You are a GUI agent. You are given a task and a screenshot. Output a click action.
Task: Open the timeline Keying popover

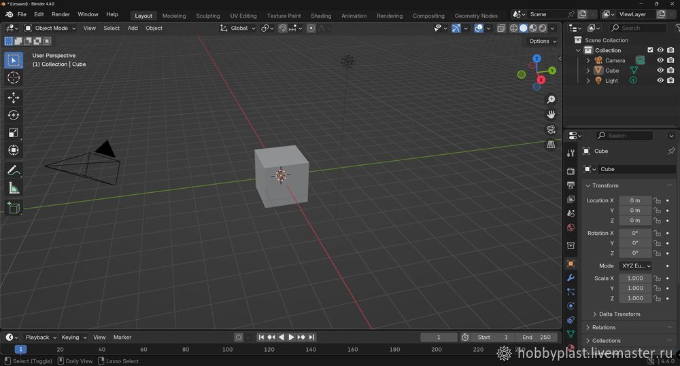(x=73, y=337)
